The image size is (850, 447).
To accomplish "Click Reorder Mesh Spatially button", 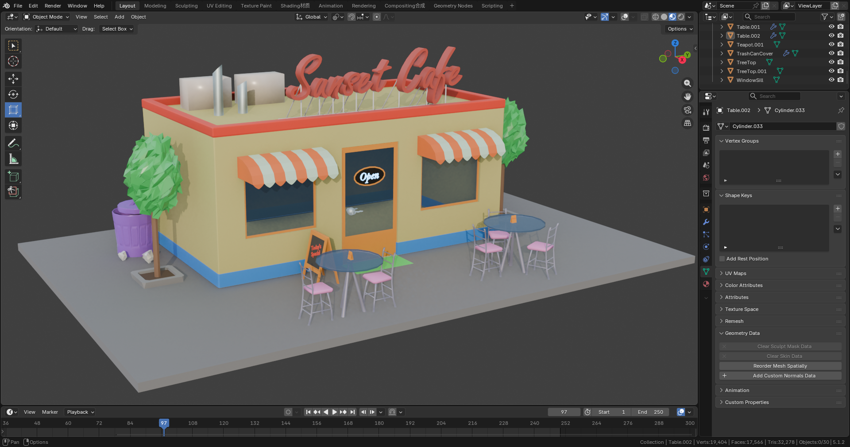I will (780, 366).
